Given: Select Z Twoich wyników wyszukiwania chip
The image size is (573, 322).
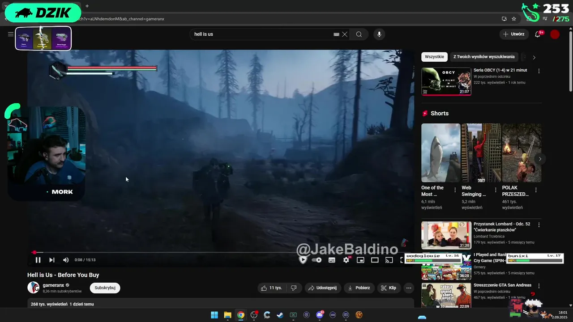Looking at the screenshot, I should [x=484, y=57].
